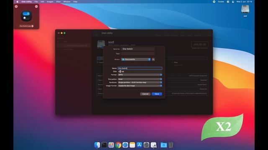Expand the save dialog with the chevron button
268x150 pixels.
click(x=153, y=59)
